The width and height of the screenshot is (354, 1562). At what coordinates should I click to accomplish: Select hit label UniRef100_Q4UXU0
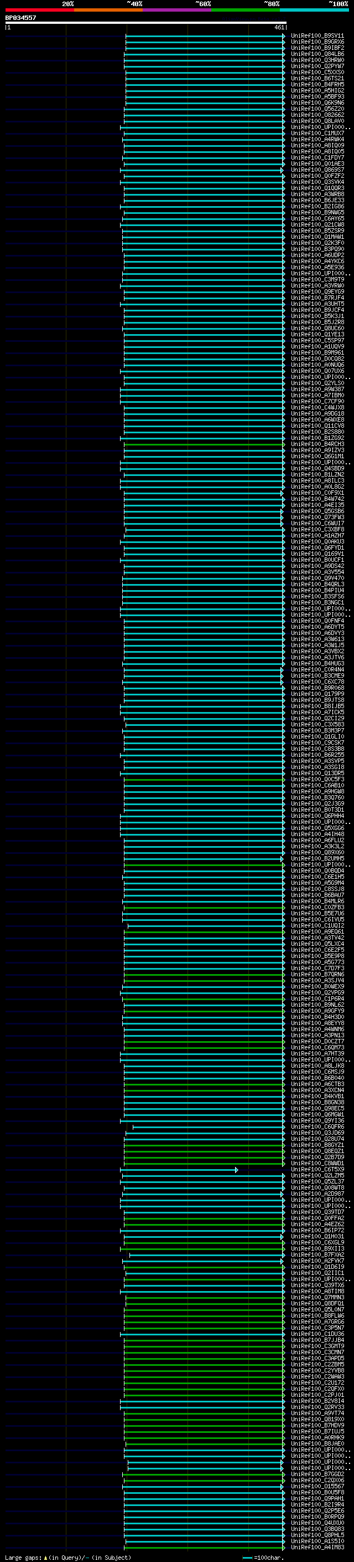(x=317, y=1523)
